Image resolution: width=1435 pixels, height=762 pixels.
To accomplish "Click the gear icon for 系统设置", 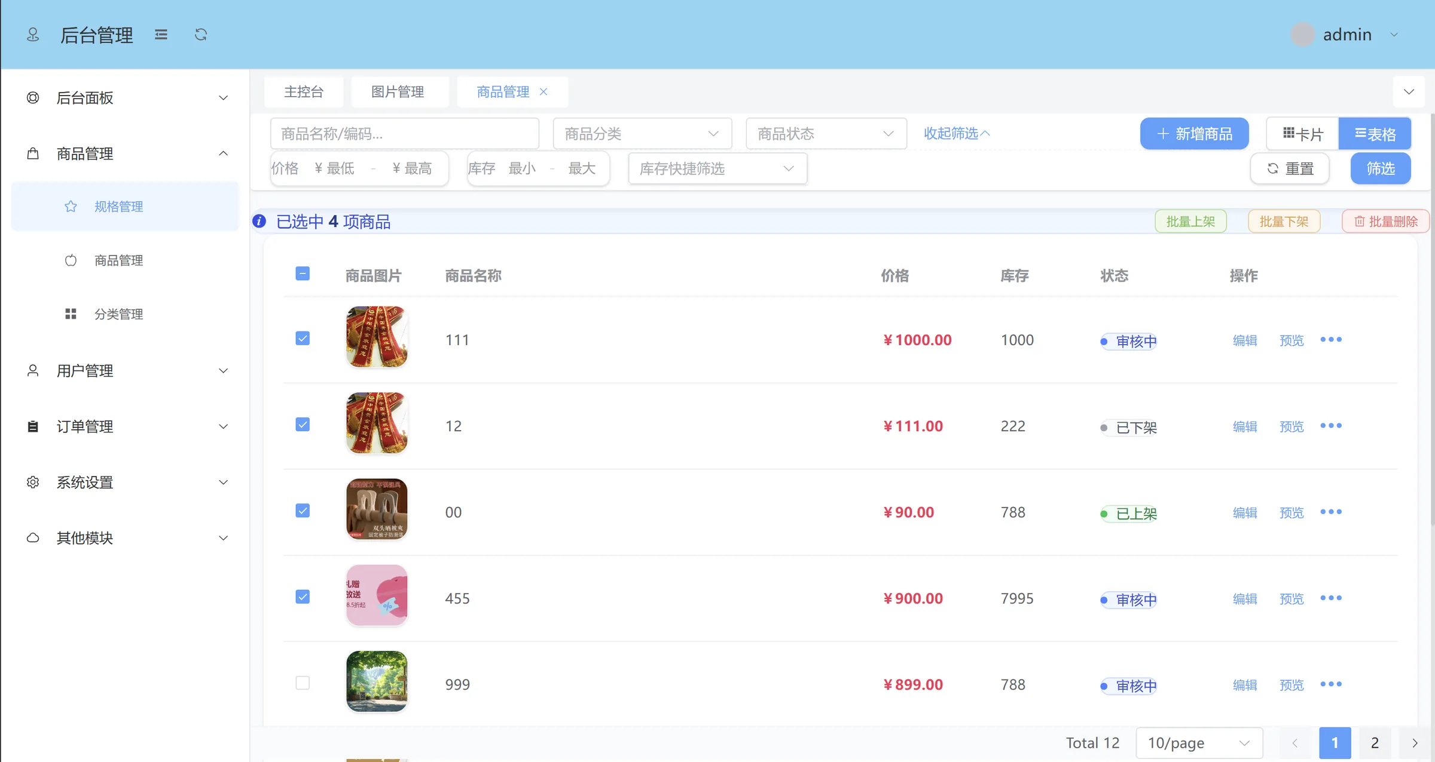I will (33, 482).
